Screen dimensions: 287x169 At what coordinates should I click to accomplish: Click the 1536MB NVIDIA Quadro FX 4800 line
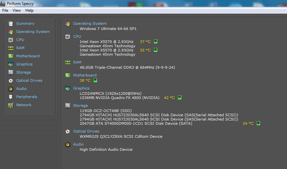coord(119,98)
